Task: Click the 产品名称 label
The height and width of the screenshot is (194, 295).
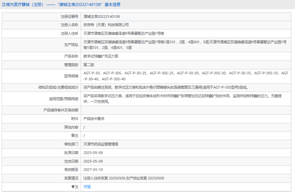Action: tap(71, 56)
